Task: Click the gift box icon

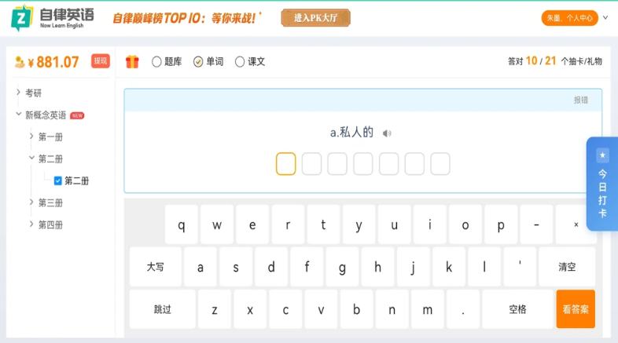Action: [x=132, y=61]
